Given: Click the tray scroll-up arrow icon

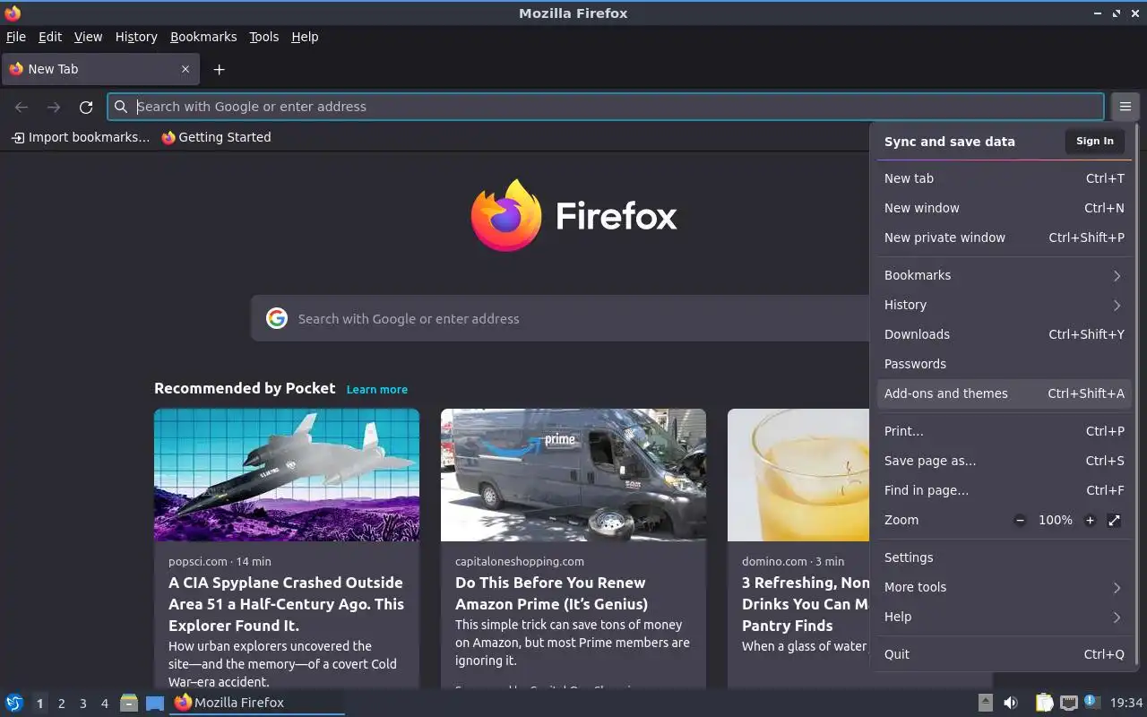Looking at the screenshot, I should (985, 703).
